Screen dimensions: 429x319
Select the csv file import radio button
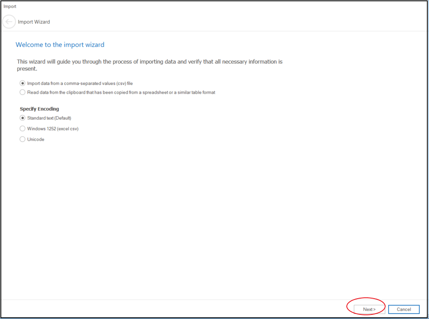pyautogui.click(x=23, y=83)
